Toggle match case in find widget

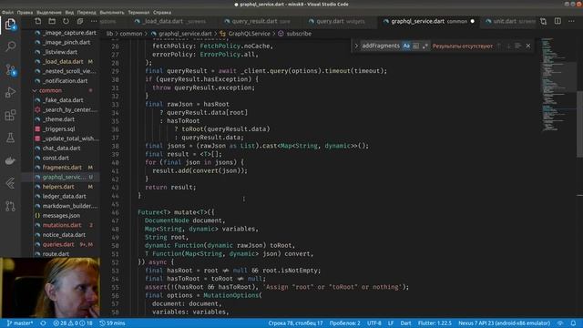tap(406, 46)
